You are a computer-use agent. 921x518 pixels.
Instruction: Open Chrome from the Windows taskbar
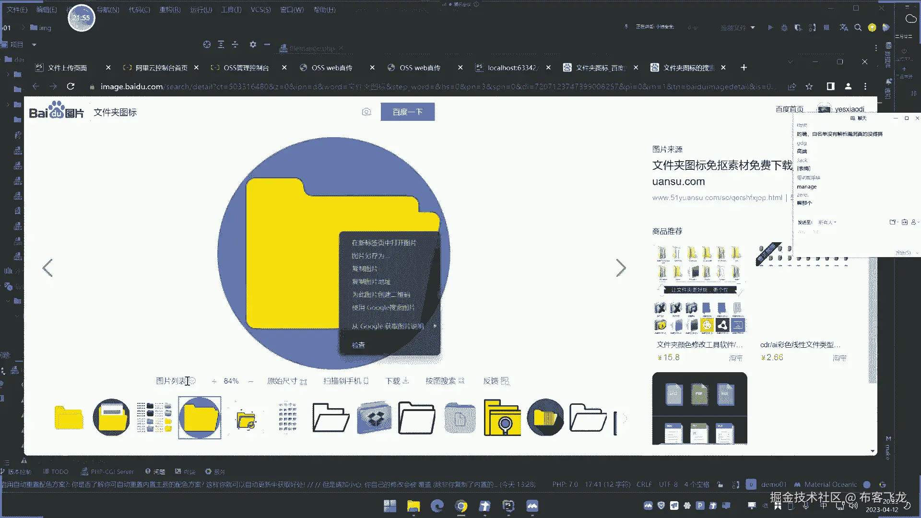point(461,506)
